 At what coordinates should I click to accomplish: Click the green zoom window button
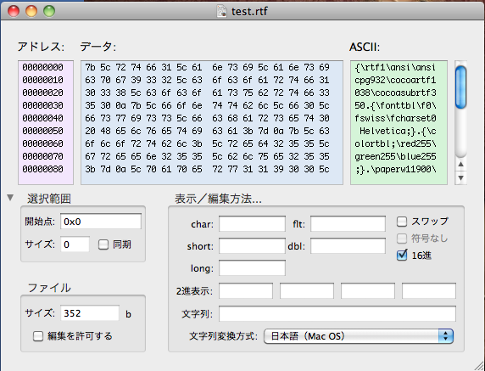tap(49, 11)
